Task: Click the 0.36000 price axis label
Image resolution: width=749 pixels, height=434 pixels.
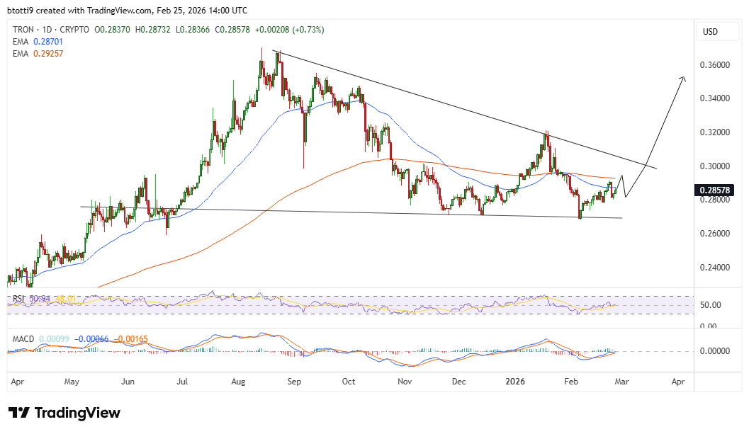Action: point(716,65)
